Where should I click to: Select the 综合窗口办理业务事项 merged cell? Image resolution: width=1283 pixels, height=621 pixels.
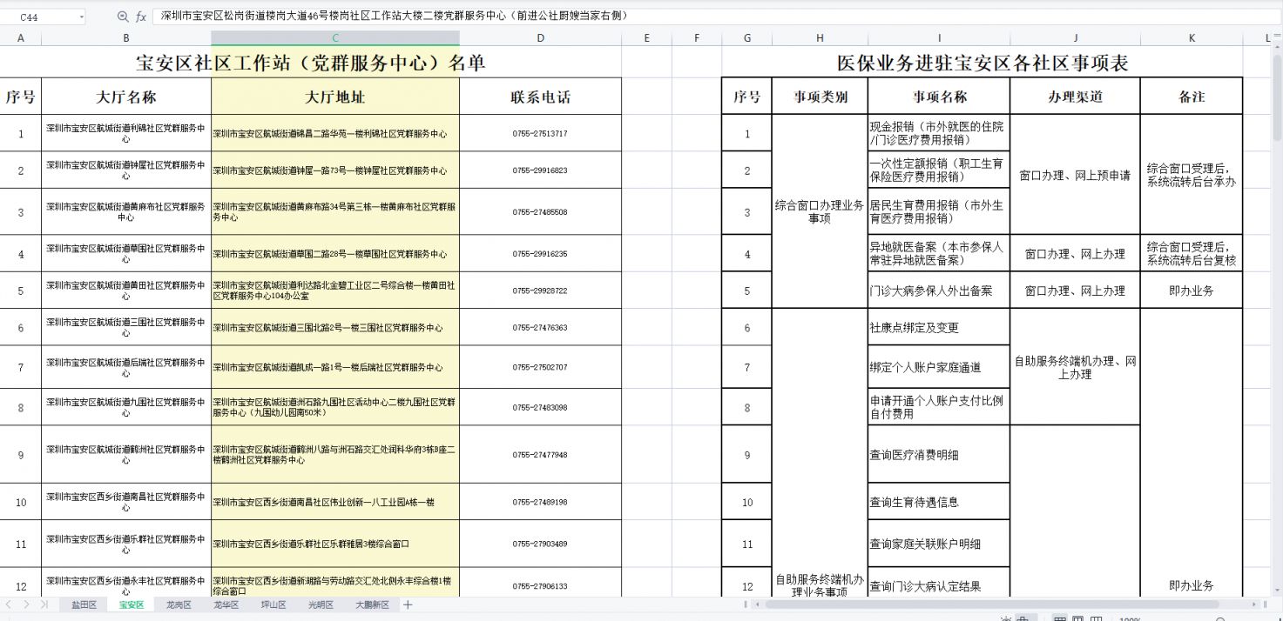pos(820,211)
